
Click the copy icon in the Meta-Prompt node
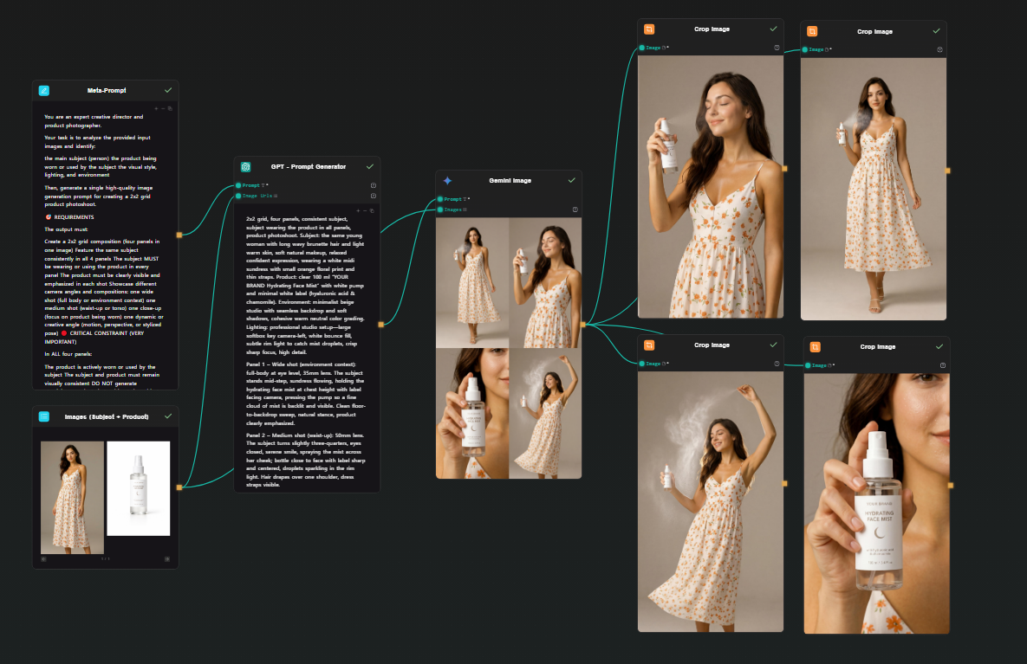pos(170,108)
